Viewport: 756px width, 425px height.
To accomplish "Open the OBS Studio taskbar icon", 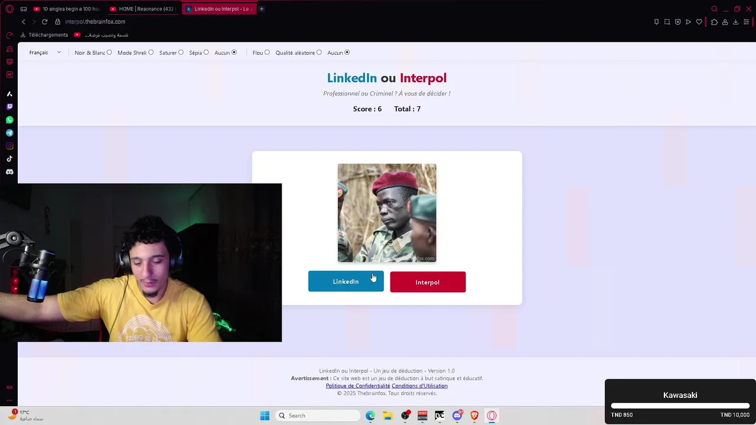I will [405, 416].
